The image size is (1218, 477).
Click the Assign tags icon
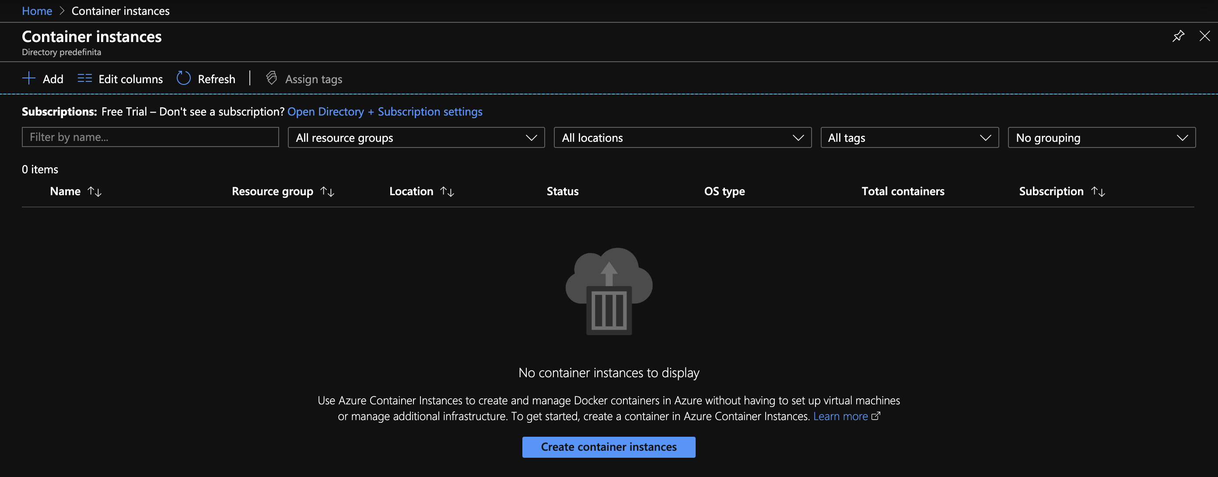tap(271, 78)
